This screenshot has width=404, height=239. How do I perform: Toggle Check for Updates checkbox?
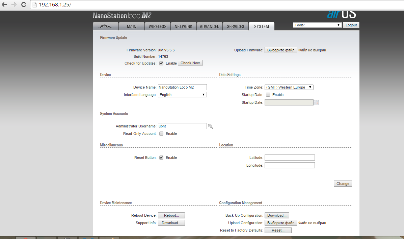161,63
